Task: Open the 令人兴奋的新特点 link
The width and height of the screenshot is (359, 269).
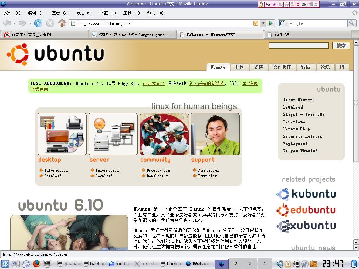Action: [206, 83]
